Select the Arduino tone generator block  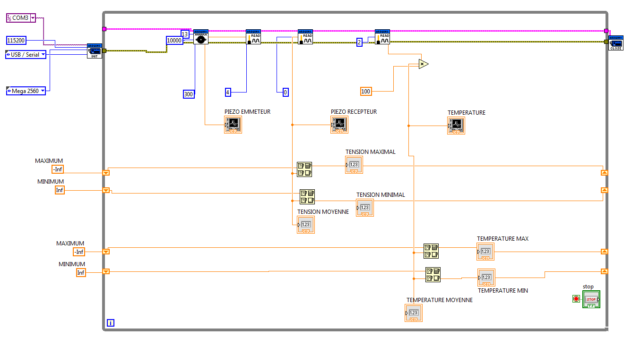pos(201,37)
